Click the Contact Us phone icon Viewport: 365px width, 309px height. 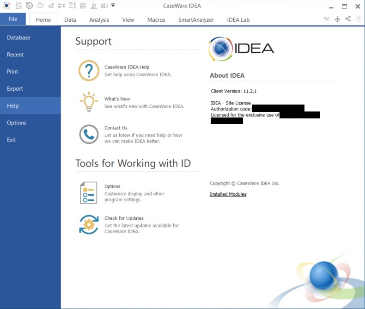click(89, 134)
